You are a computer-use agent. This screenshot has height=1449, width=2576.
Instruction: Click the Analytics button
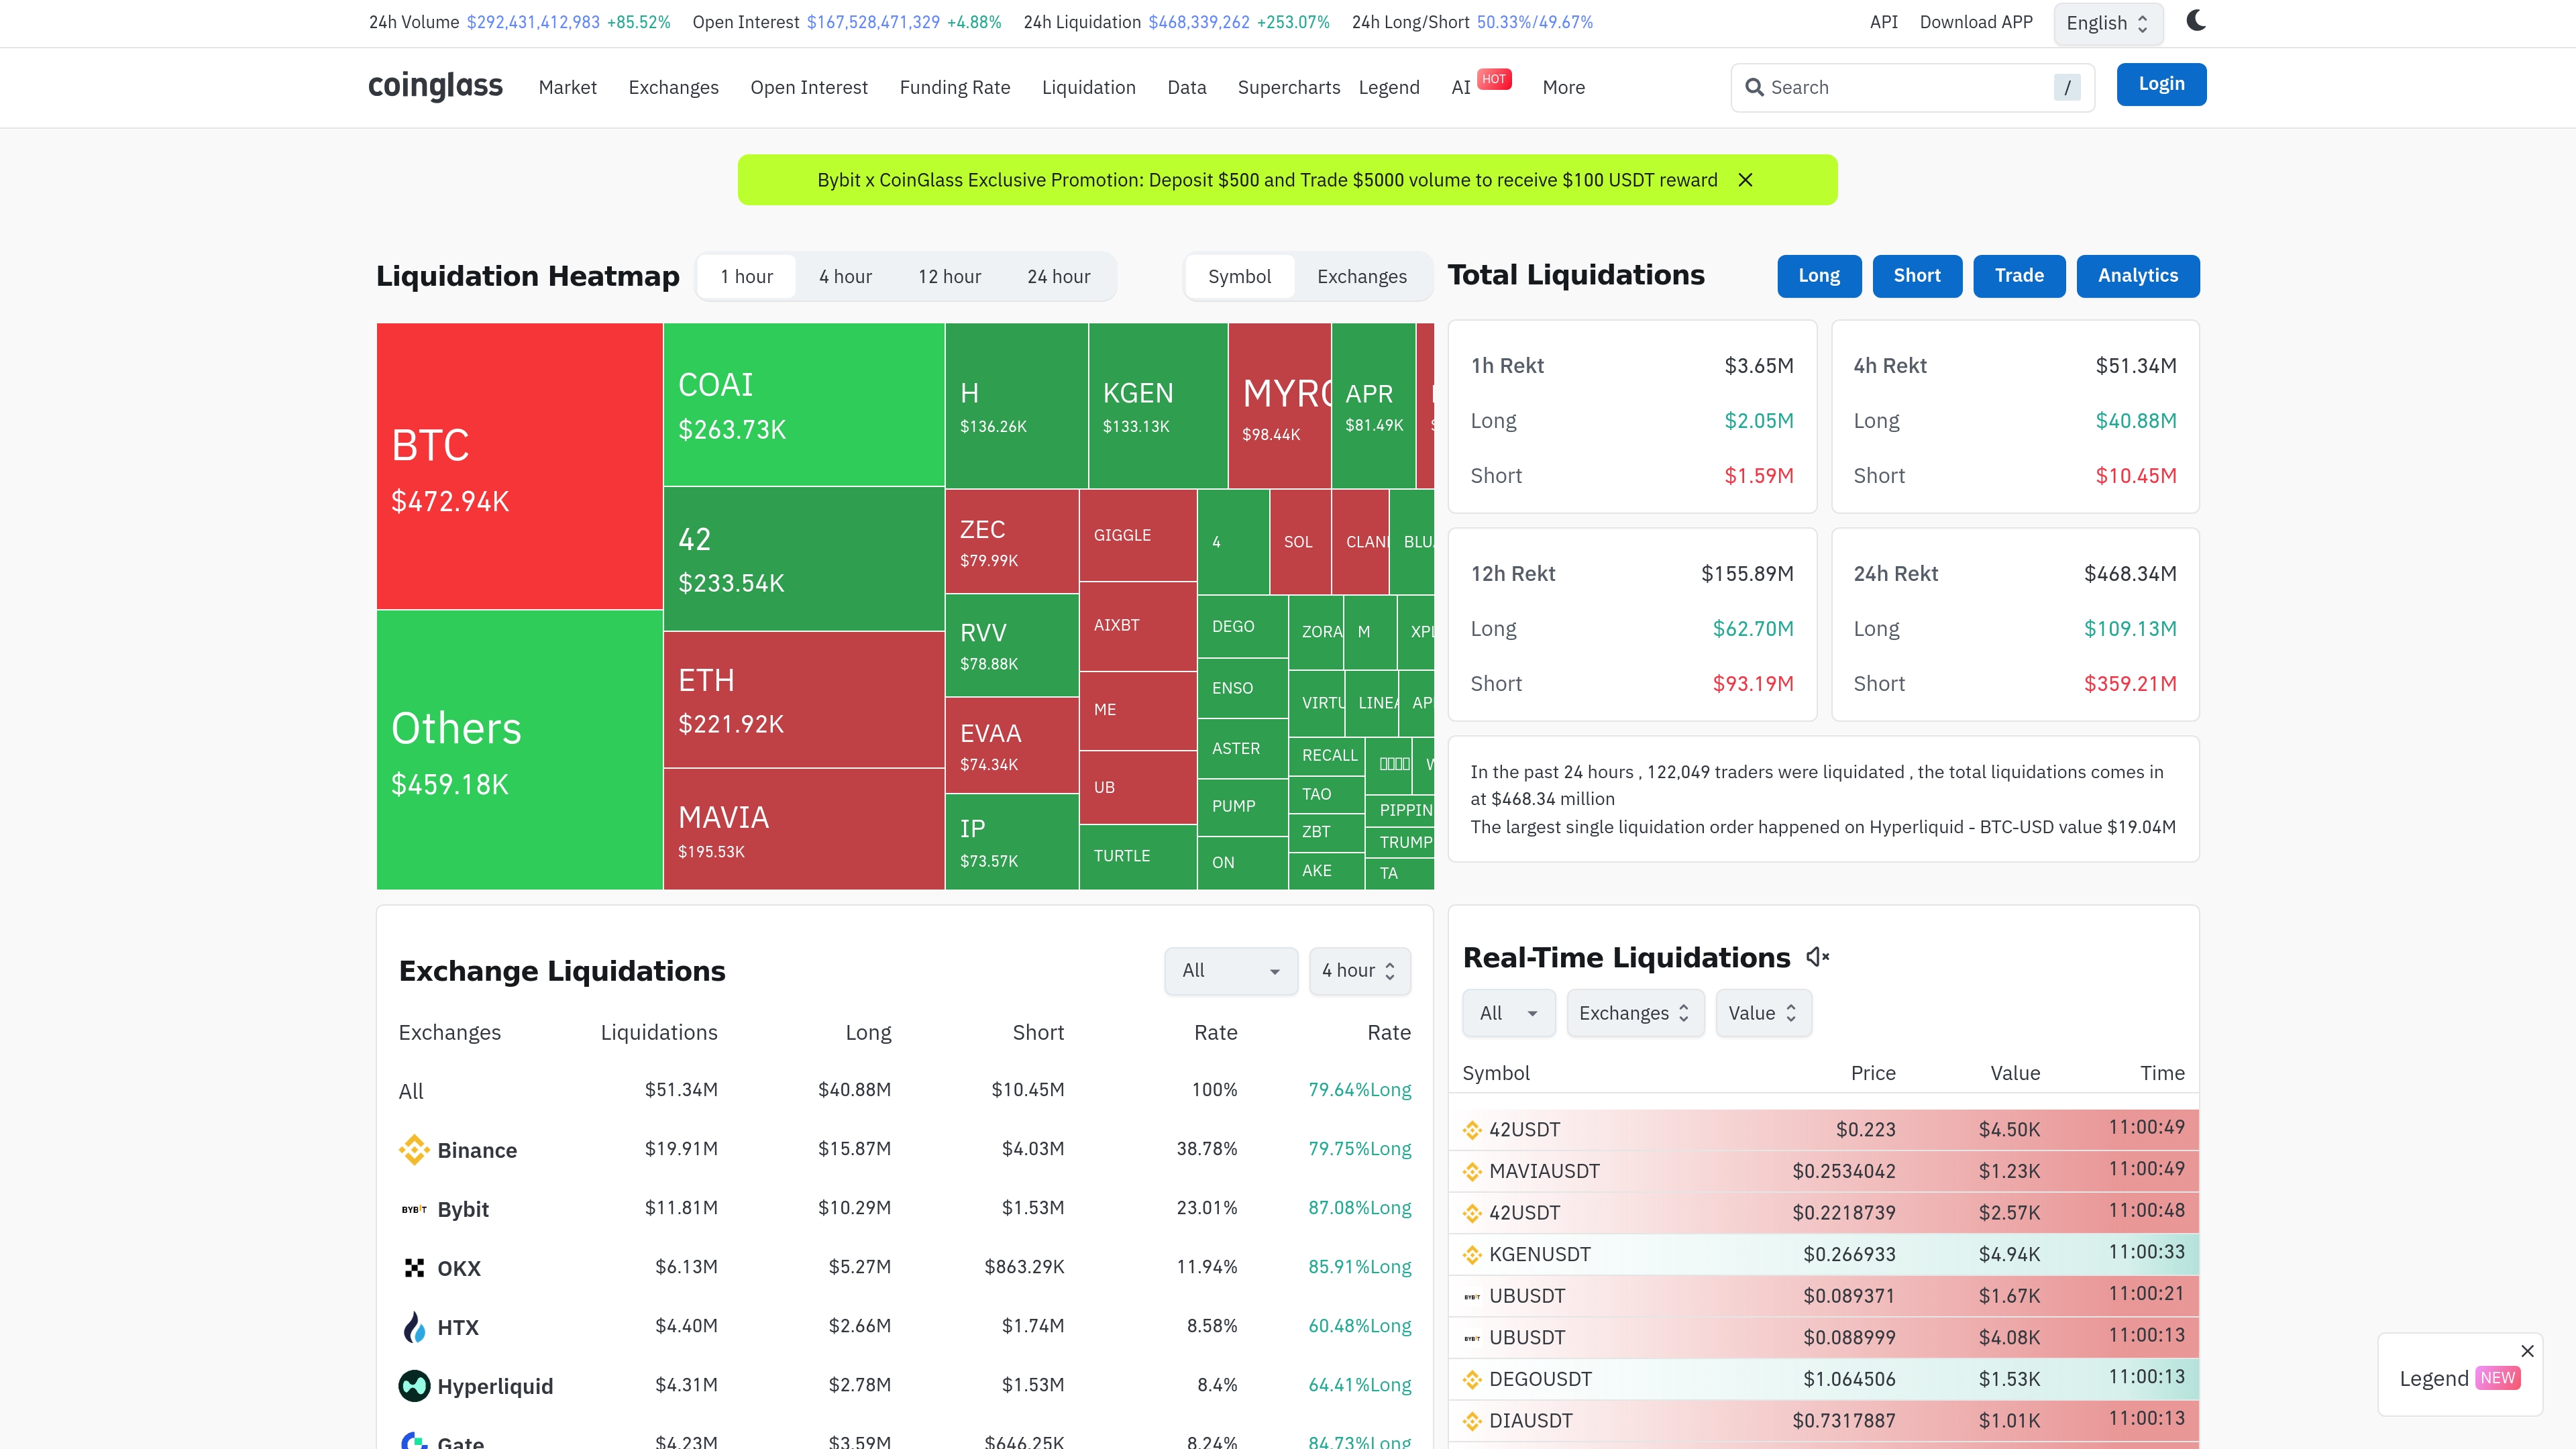(x=2137, y=276)
